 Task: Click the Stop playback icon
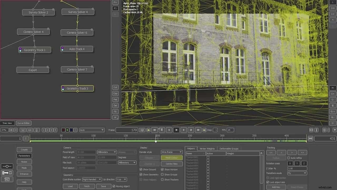tap(176, 130)
